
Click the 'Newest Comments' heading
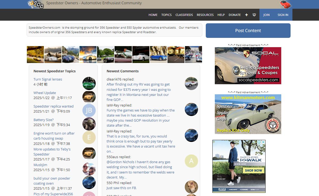(x=123, y=71)
